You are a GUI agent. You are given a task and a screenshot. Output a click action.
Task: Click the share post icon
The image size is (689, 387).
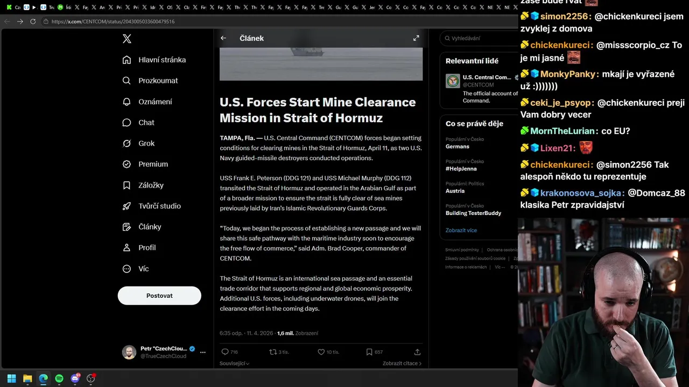(417, 352)
